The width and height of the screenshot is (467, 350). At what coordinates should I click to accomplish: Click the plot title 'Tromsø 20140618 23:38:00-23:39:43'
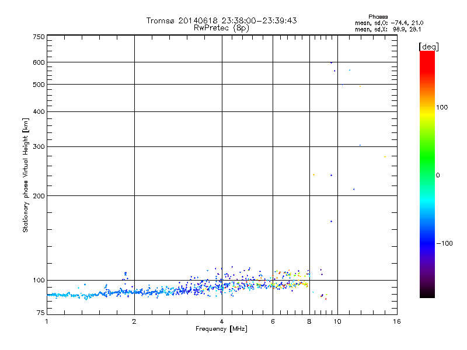[221, 20]
